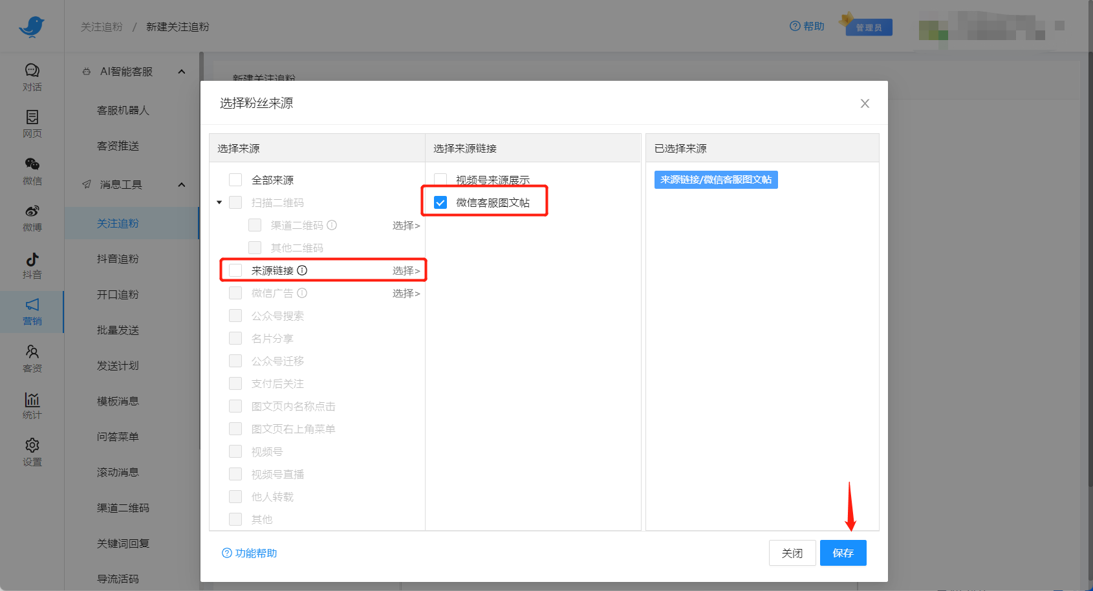Save the selected fan source with 保存
This screenshot has height=591, width=1093.
click(x=843, y=553)
